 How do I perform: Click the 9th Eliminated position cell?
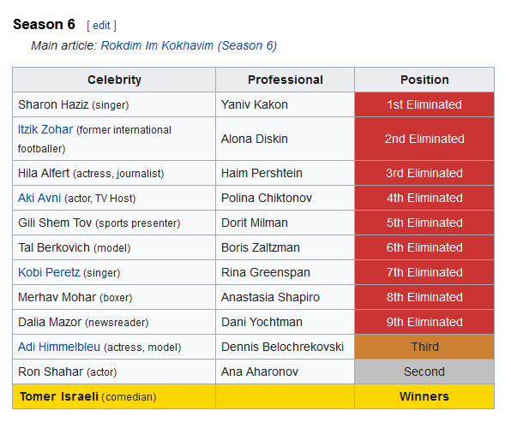coord(424,322)
